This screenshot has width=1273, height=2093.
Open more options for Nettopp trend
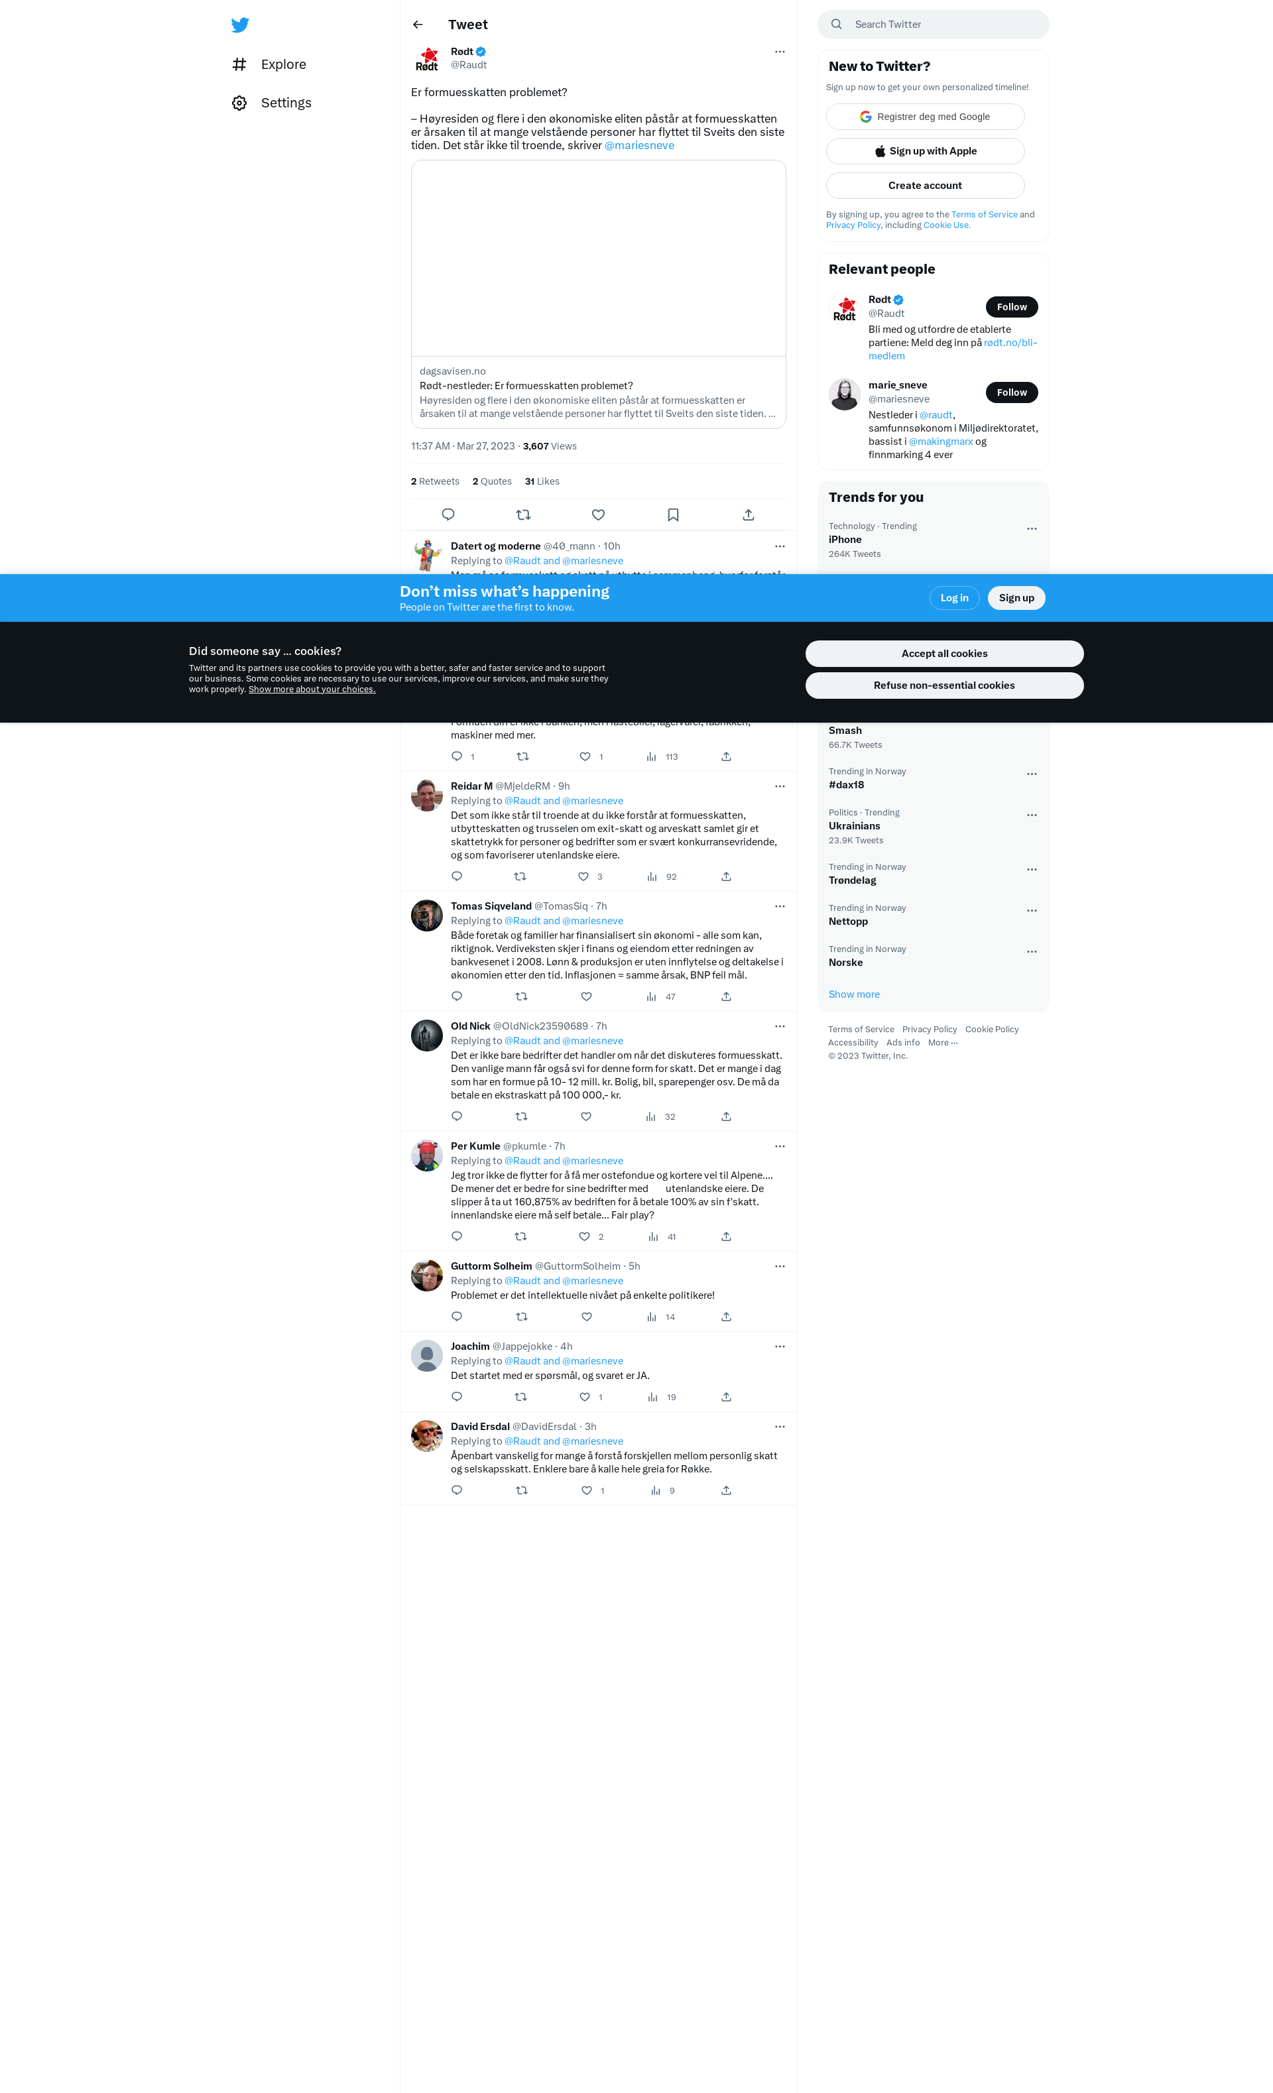pyautogui.click(x=1032, y=911)
